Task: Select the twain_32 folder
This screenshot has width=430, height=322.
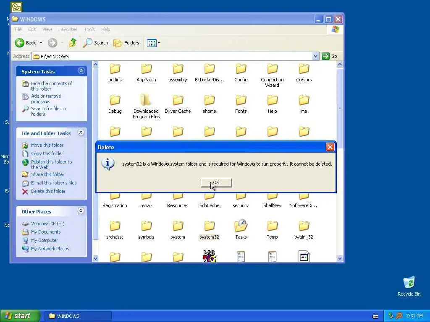Action: [304, 230]
